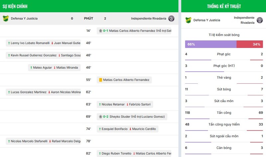Open the THỐNG KÊ KỸ THUẬT section header

pyautogui.click(x=224, y=6)
